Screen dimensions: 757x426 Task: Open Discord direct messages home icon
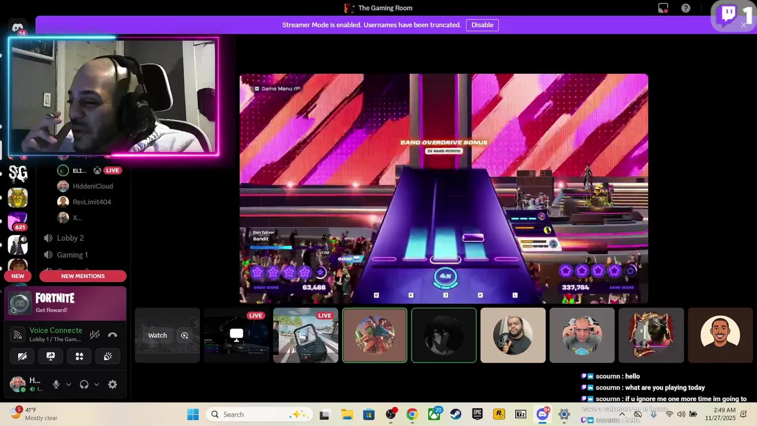18,28
